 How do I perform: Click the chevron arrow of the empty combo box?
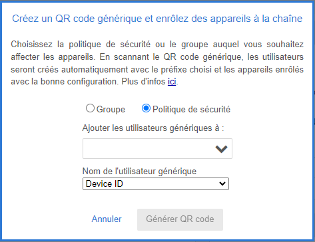(221, 149)
